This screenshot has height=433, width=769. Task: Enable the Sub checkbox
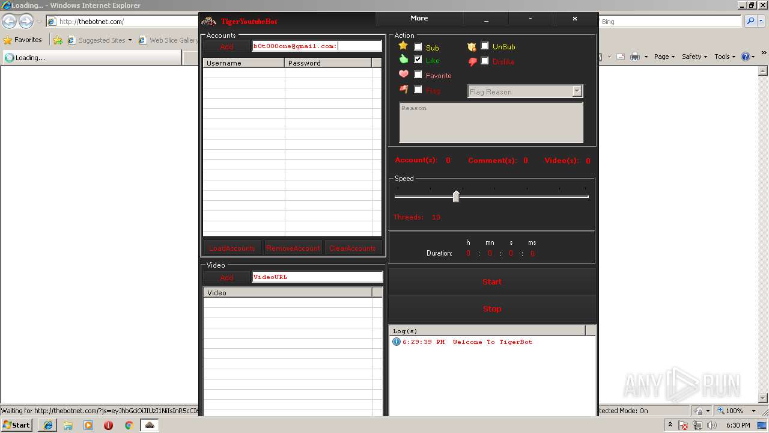[418, 47]
